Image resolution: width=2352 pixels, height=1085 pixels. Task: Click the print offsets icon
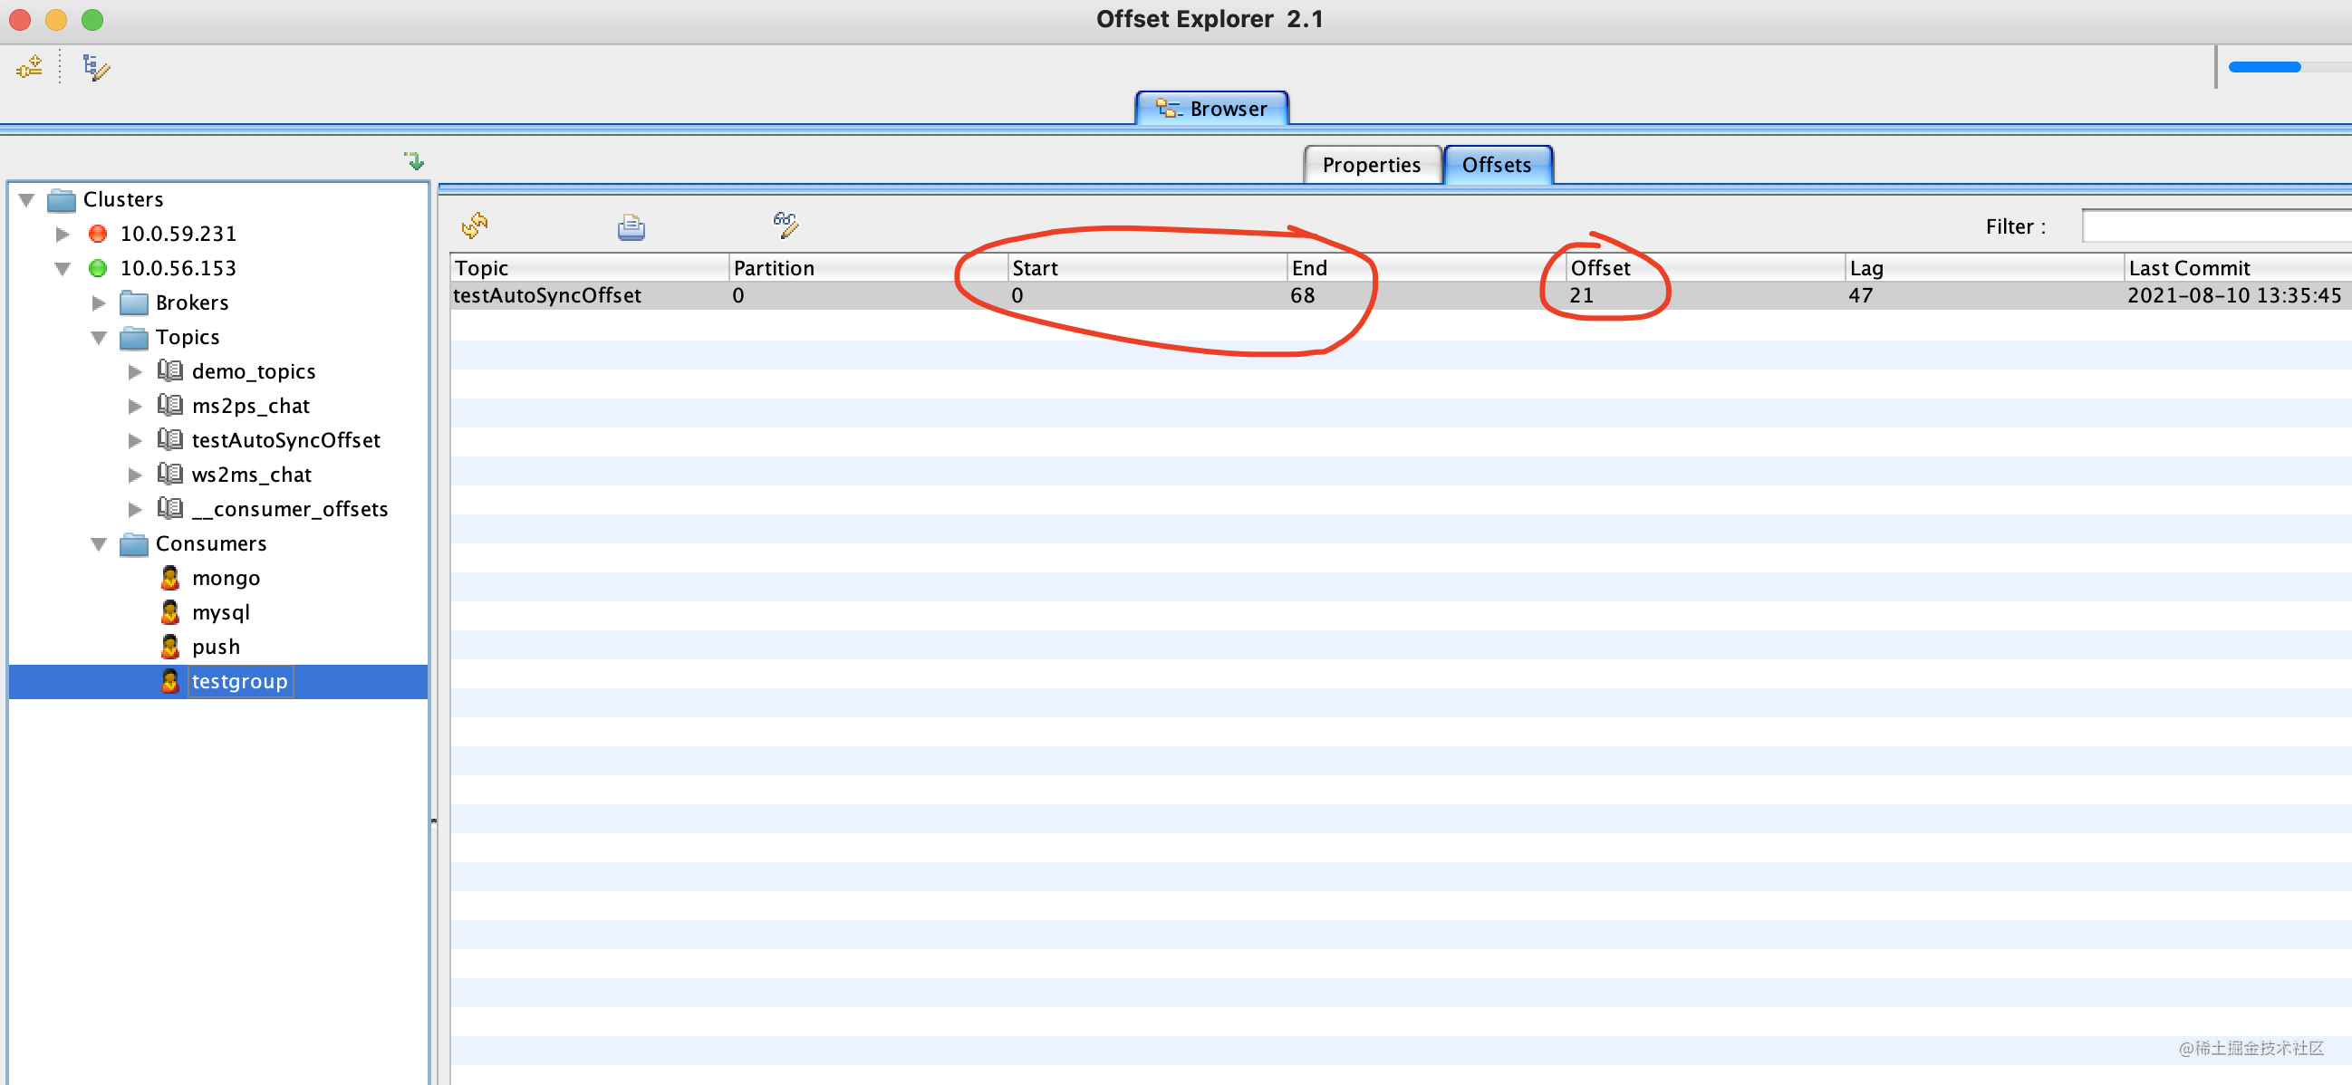pyautogui.click(x=631, y=226)
